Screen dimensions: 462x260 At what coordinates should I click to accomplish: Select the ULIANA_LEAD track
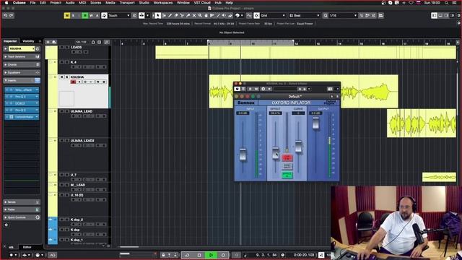[82, 111]
